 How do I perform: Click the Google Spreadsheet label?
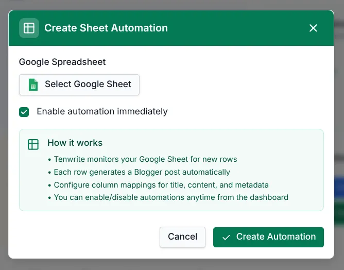[62, 62]
